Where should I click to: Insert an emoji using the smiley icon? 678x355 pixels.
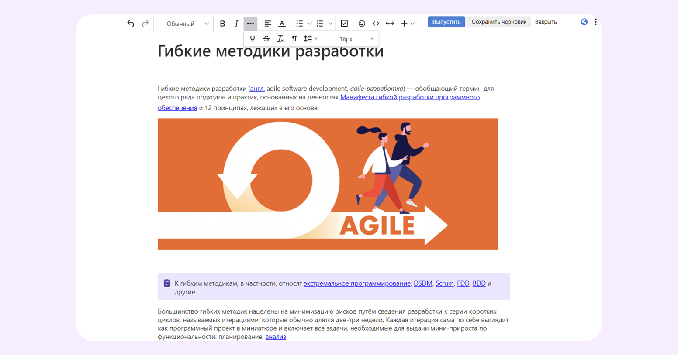point(362,23)
